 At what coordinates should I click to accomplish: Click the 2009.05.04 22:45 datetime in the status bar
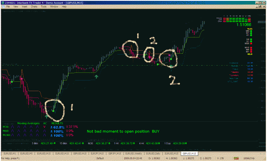[x=133, y=158]
